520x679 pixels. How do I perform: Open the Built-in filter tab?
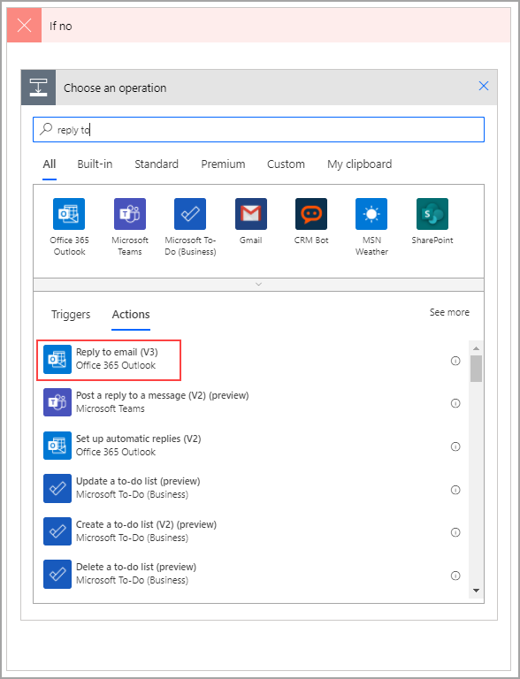click(95, 164)
